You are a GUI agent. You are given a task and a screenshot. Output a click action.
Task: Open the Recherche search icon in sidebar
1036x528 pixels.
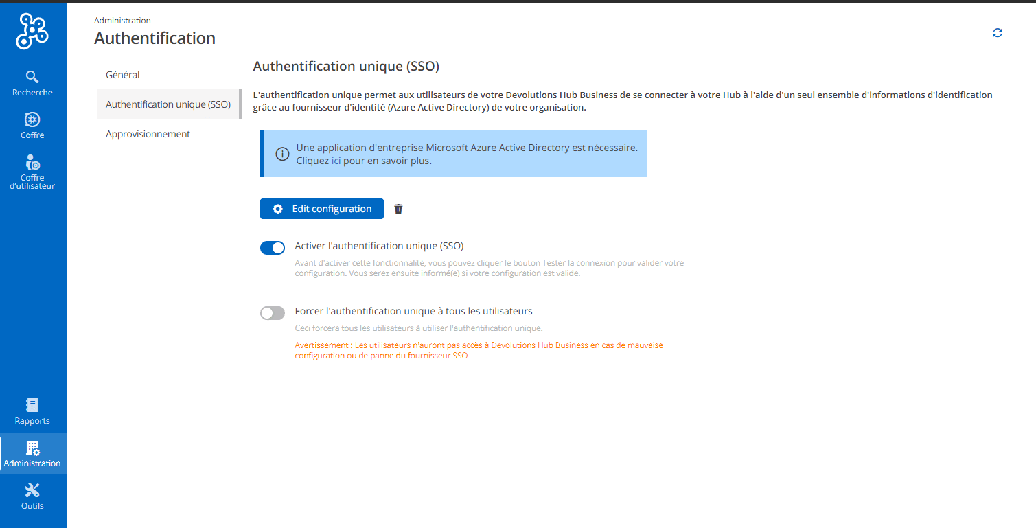[x=32, y=77]
